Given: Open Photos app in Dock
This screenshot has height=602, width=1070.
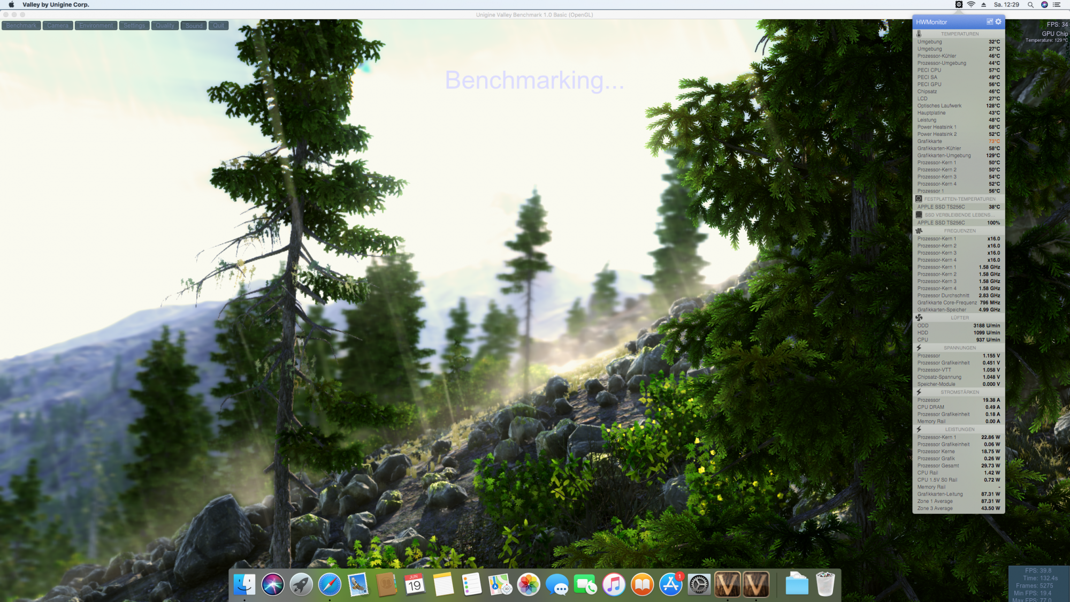Looking at the screenshot, I should (x=529, y=584).
